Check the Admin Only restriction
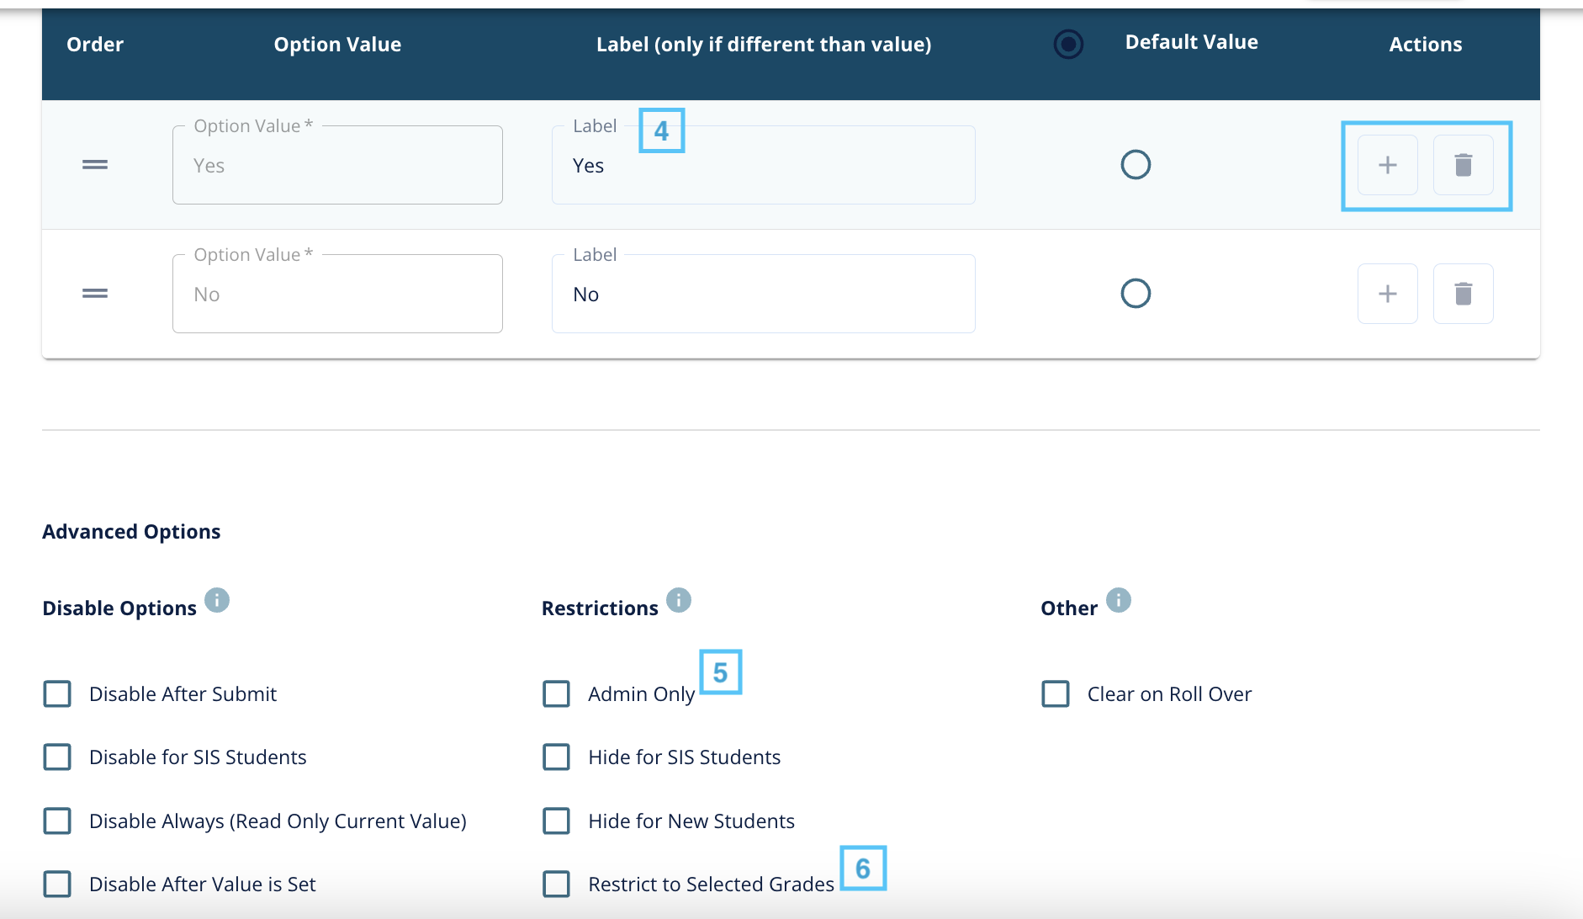This screenshot has height=919, width=1583. click(556, 694)
